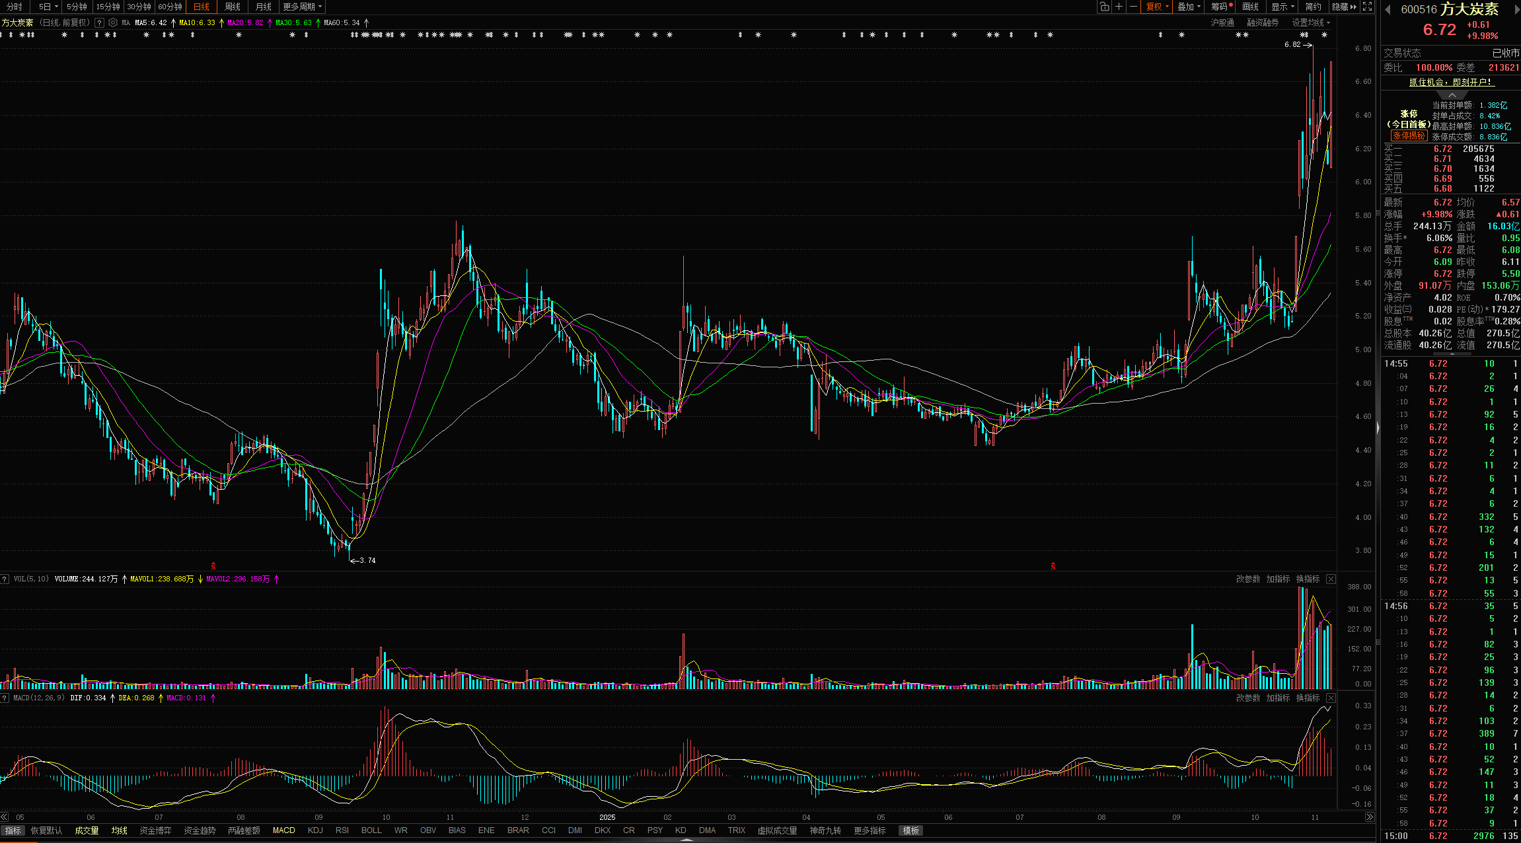Image resolution: width=1521 pixels, height=843 pixels.
Task: Expand 更多周期 period dropdown
Action: [x=303, y=7]
